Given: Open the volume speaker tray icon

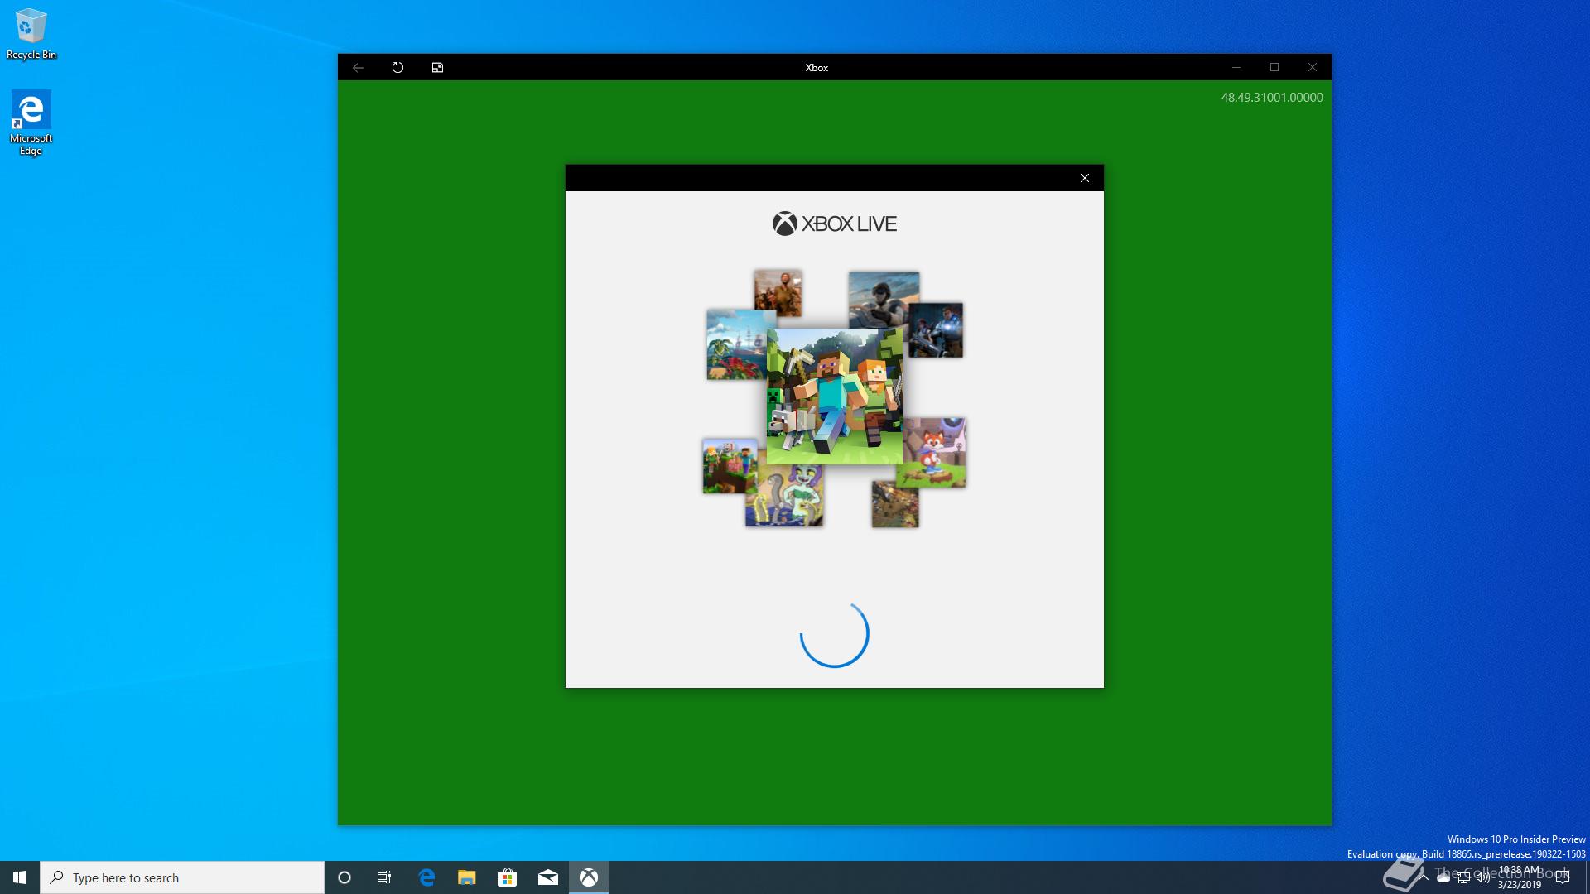Looking at the screenshot, I should [x=1483, y=877].
